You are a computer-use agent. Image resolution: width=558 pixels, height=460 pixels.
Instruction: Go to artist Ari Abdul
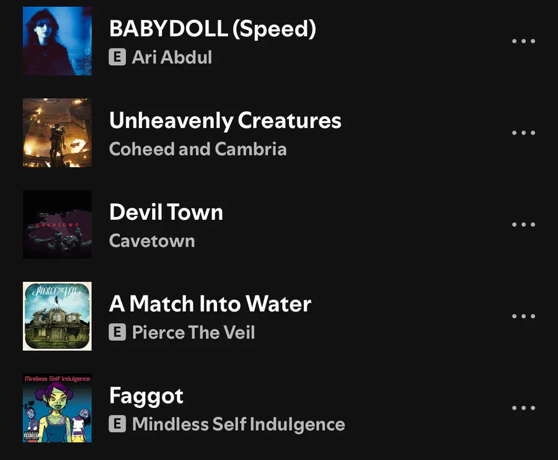coord(172,58)
